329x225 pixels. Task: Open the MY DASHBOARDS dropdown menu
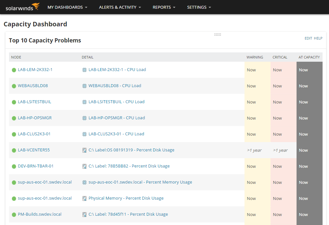pyautogui.click(x=67, y=7)
